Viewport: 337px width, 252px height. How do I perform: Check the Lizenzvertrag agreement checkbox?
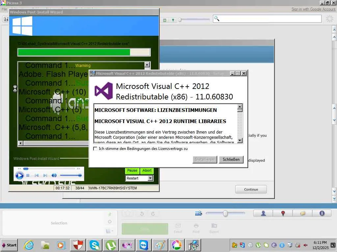click(95, 149)
